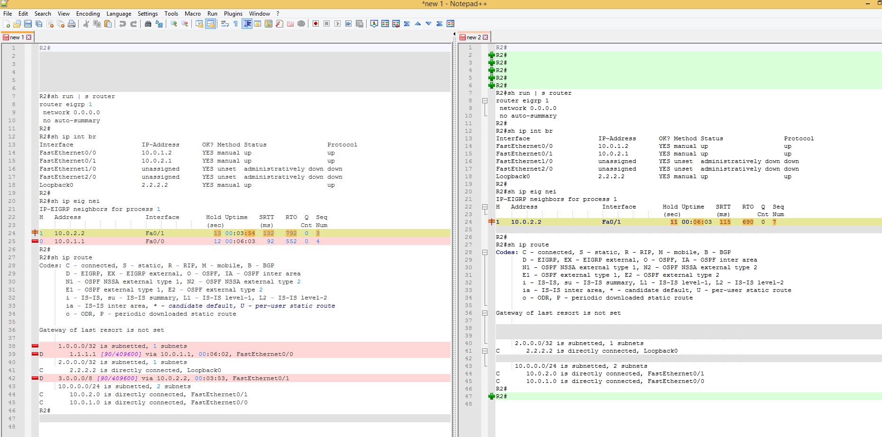The width and height of the screenshot is (882, 437).
Task: Zoom in with the magnifier-plus icon
Action: click(172, 24)
